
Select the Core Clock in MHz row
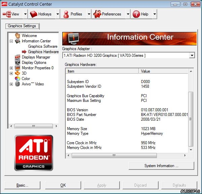pyautogui.click(x=127, y=143)
